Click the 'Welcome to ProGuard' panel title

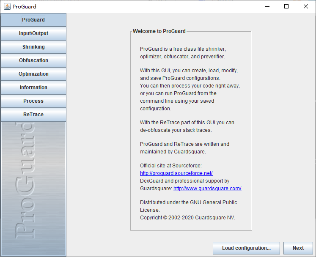[x=159, y=31]
